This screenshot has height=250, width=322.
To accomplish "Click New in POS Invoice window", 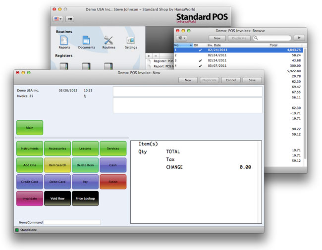I will (x=188, y=80).
